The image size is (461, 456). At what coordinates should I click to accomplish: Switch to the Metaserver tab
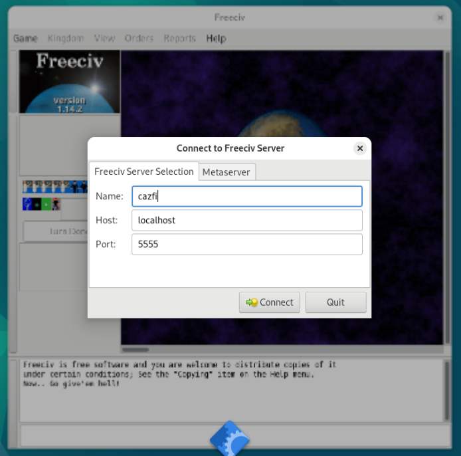click(x=227, y=172)
